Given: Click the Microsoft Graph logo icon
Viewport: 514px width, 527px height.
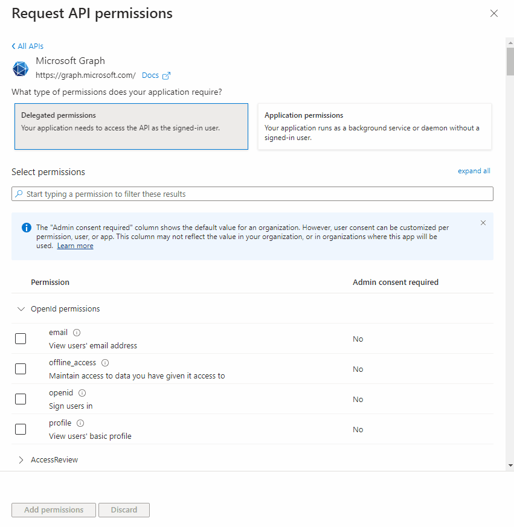Looking at the screenshot, I should click(21, 68).
